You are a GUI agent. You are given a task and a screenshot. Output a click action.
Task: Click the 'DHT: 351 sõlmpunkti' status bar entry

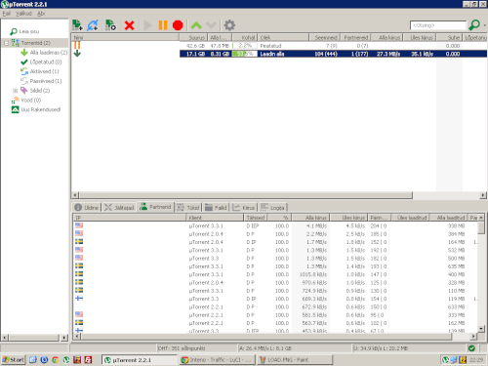pyautogui.click(x=182, y=348)
